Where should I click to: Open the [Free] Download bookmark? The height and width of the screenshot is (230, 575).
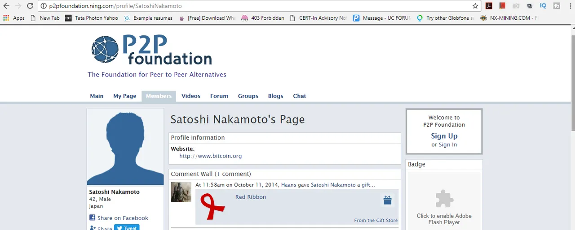click(207, 18)
